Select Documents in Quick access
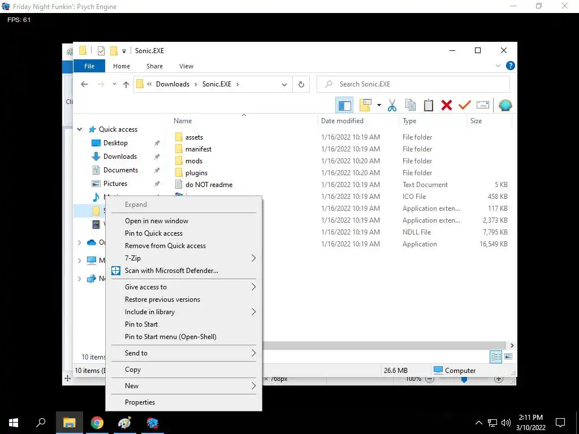 coord(120,170)
